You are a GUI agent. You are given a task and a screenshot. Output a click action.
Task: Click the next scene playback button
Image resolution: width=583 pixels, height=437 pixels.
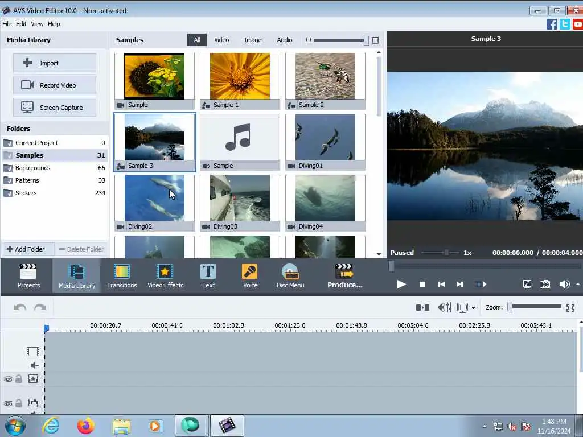pos(481,285)
